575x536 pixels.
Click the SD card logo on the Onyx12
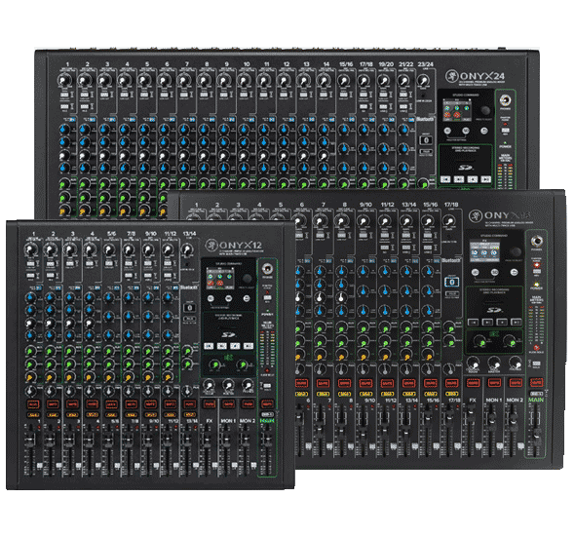tap(228, 334)
